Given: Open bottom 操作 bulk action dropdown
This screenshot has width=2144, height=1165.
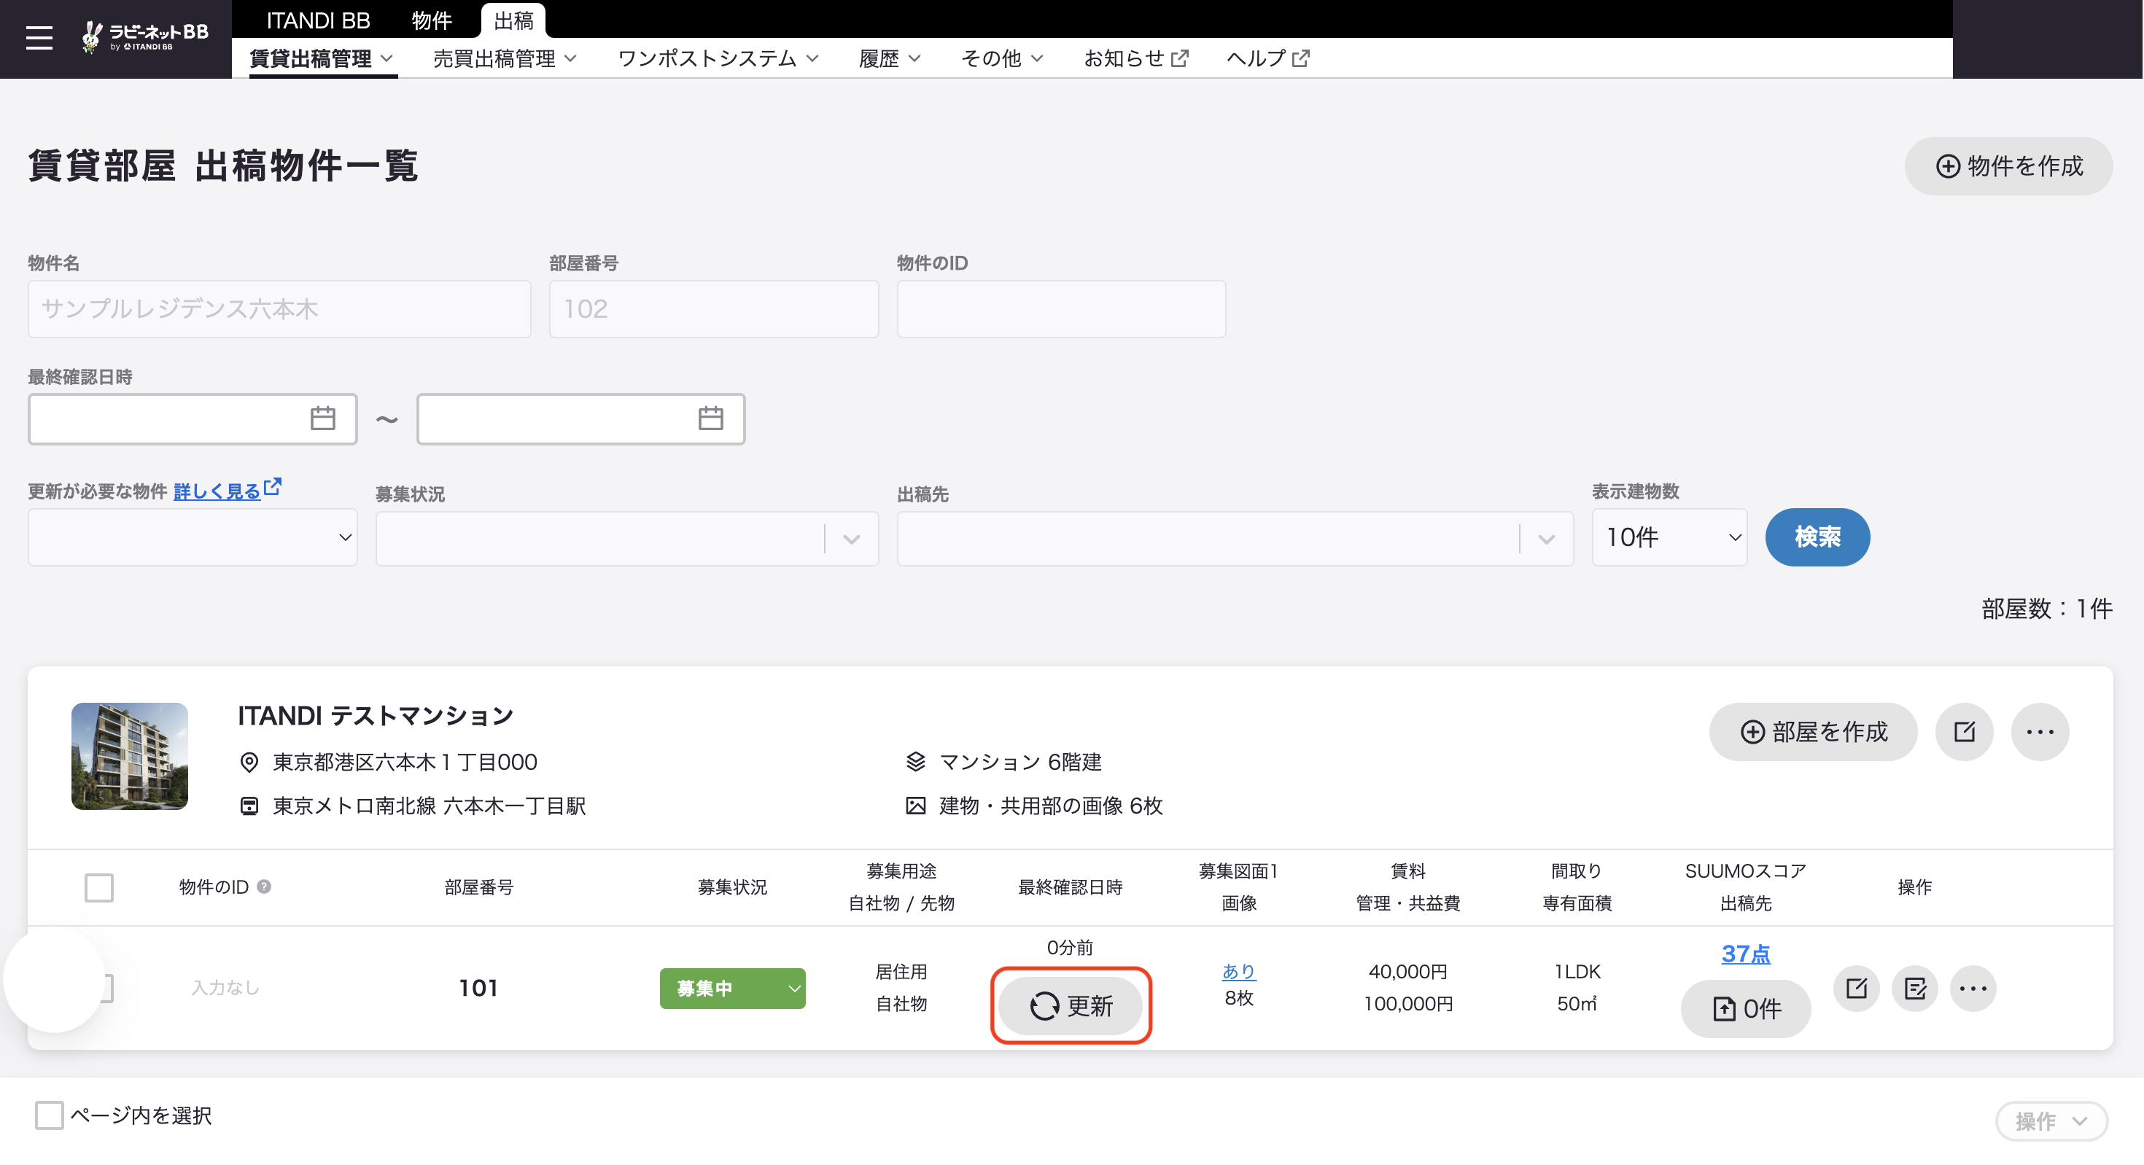Looking at the screenshot, I should click(2051, 1121).
